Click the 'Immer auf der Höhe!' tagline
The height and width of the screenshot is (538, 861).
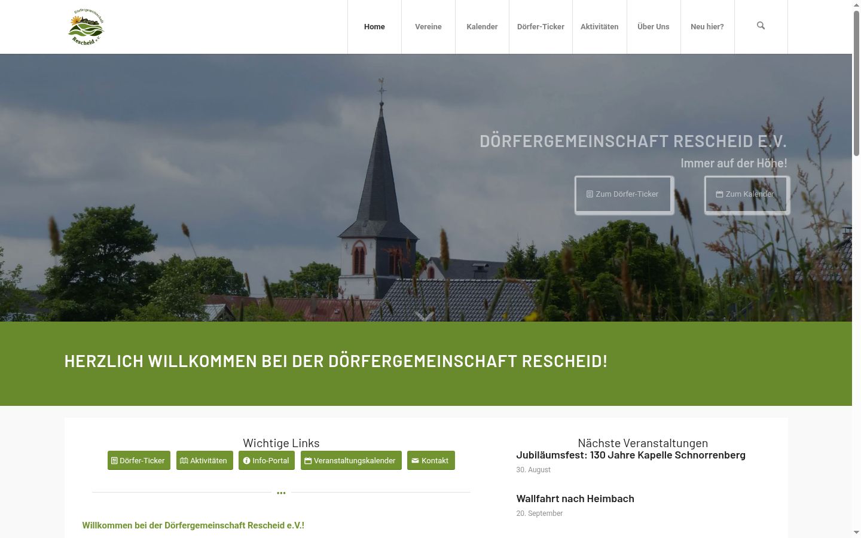[734, 163]
